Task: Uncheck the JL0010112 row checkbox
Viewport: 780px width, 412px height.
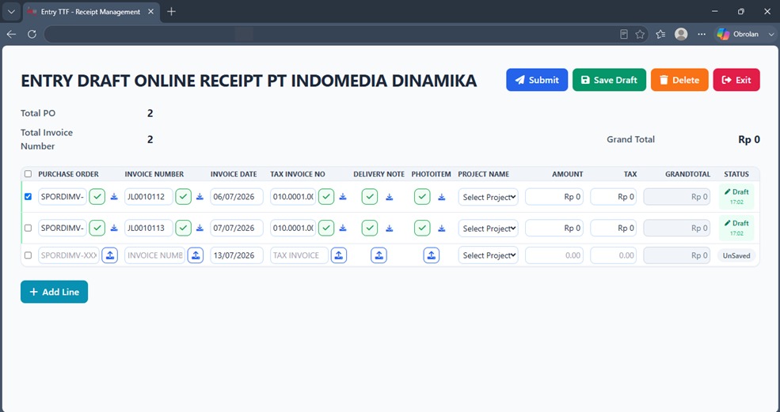Action: (28, 196)
